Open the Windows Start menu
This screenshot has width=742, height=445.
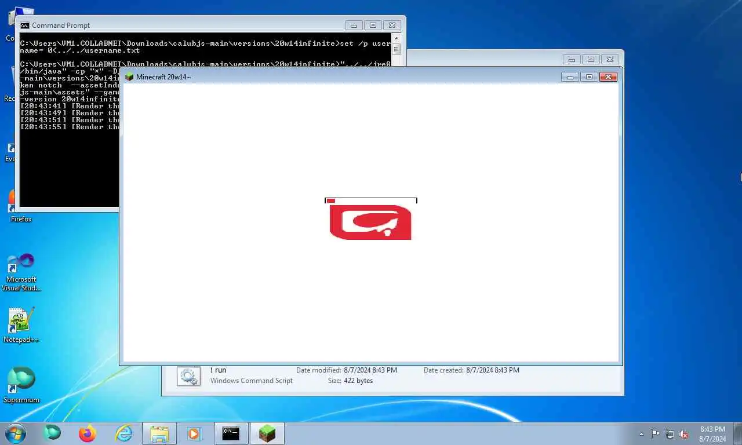16,433
